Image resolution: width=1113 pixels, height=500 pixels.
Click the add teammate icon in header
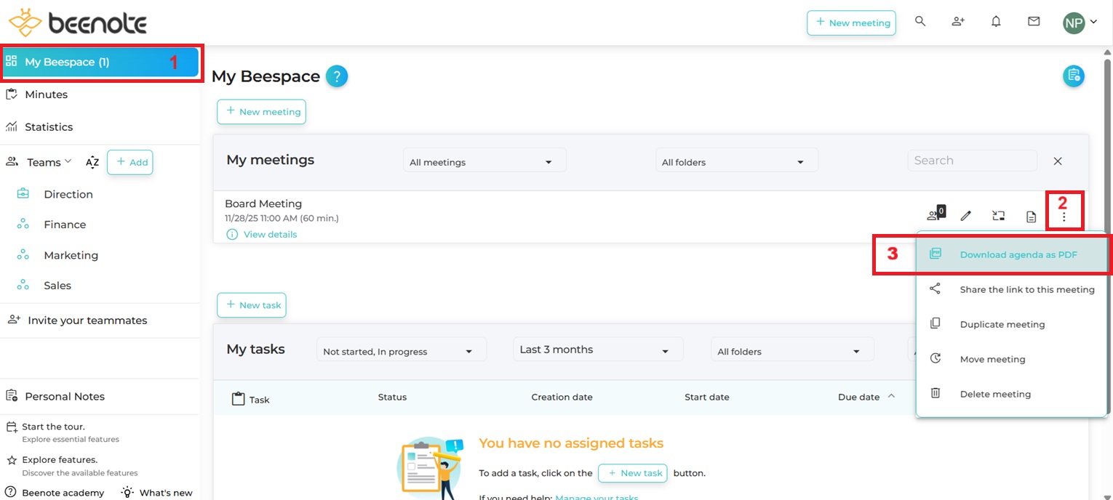tap(958, 22)
